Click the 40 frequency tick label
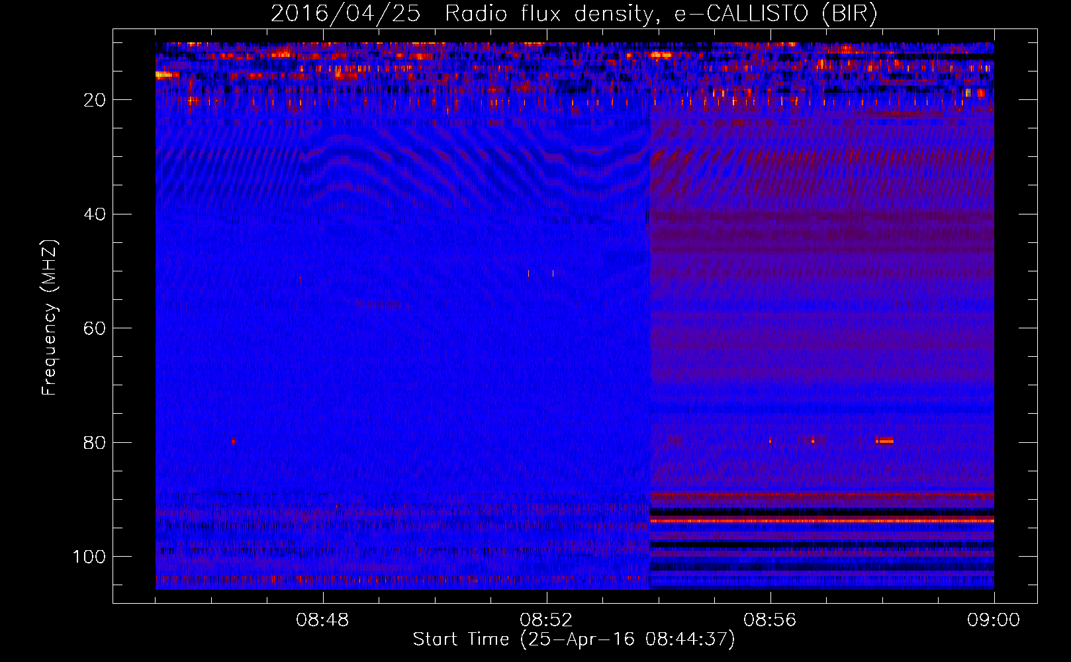 point(95,214)
